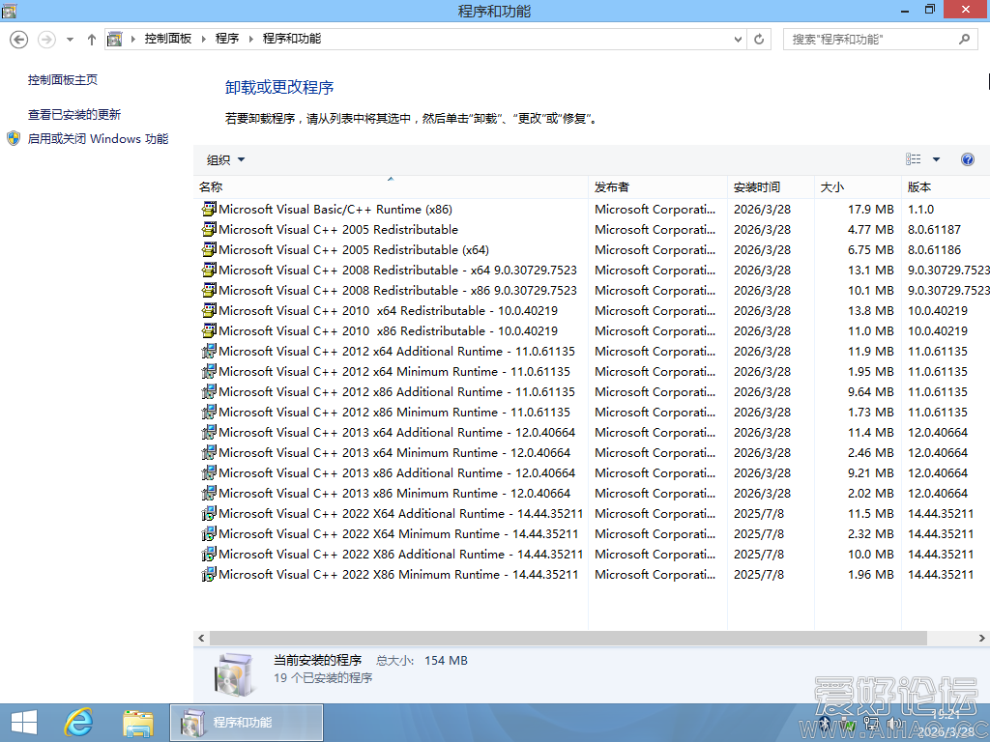Select Visual C++ 2013 x86 Minimum Runtime name
This screenshot has height=742, width=990.
(x=394, y=493)
